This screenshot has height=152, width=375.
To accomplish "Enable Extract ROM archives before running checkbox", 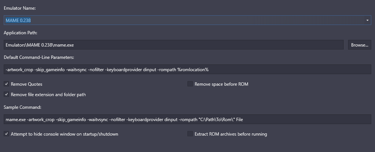I will [190, 134].
